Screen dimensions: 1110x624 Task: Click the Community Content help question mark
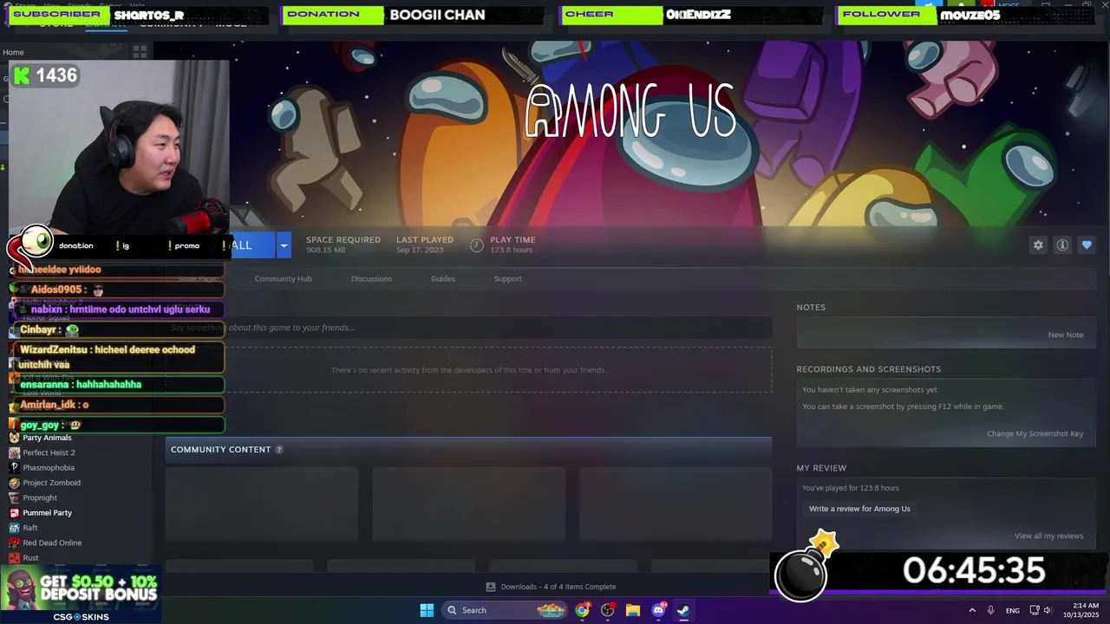279,450
